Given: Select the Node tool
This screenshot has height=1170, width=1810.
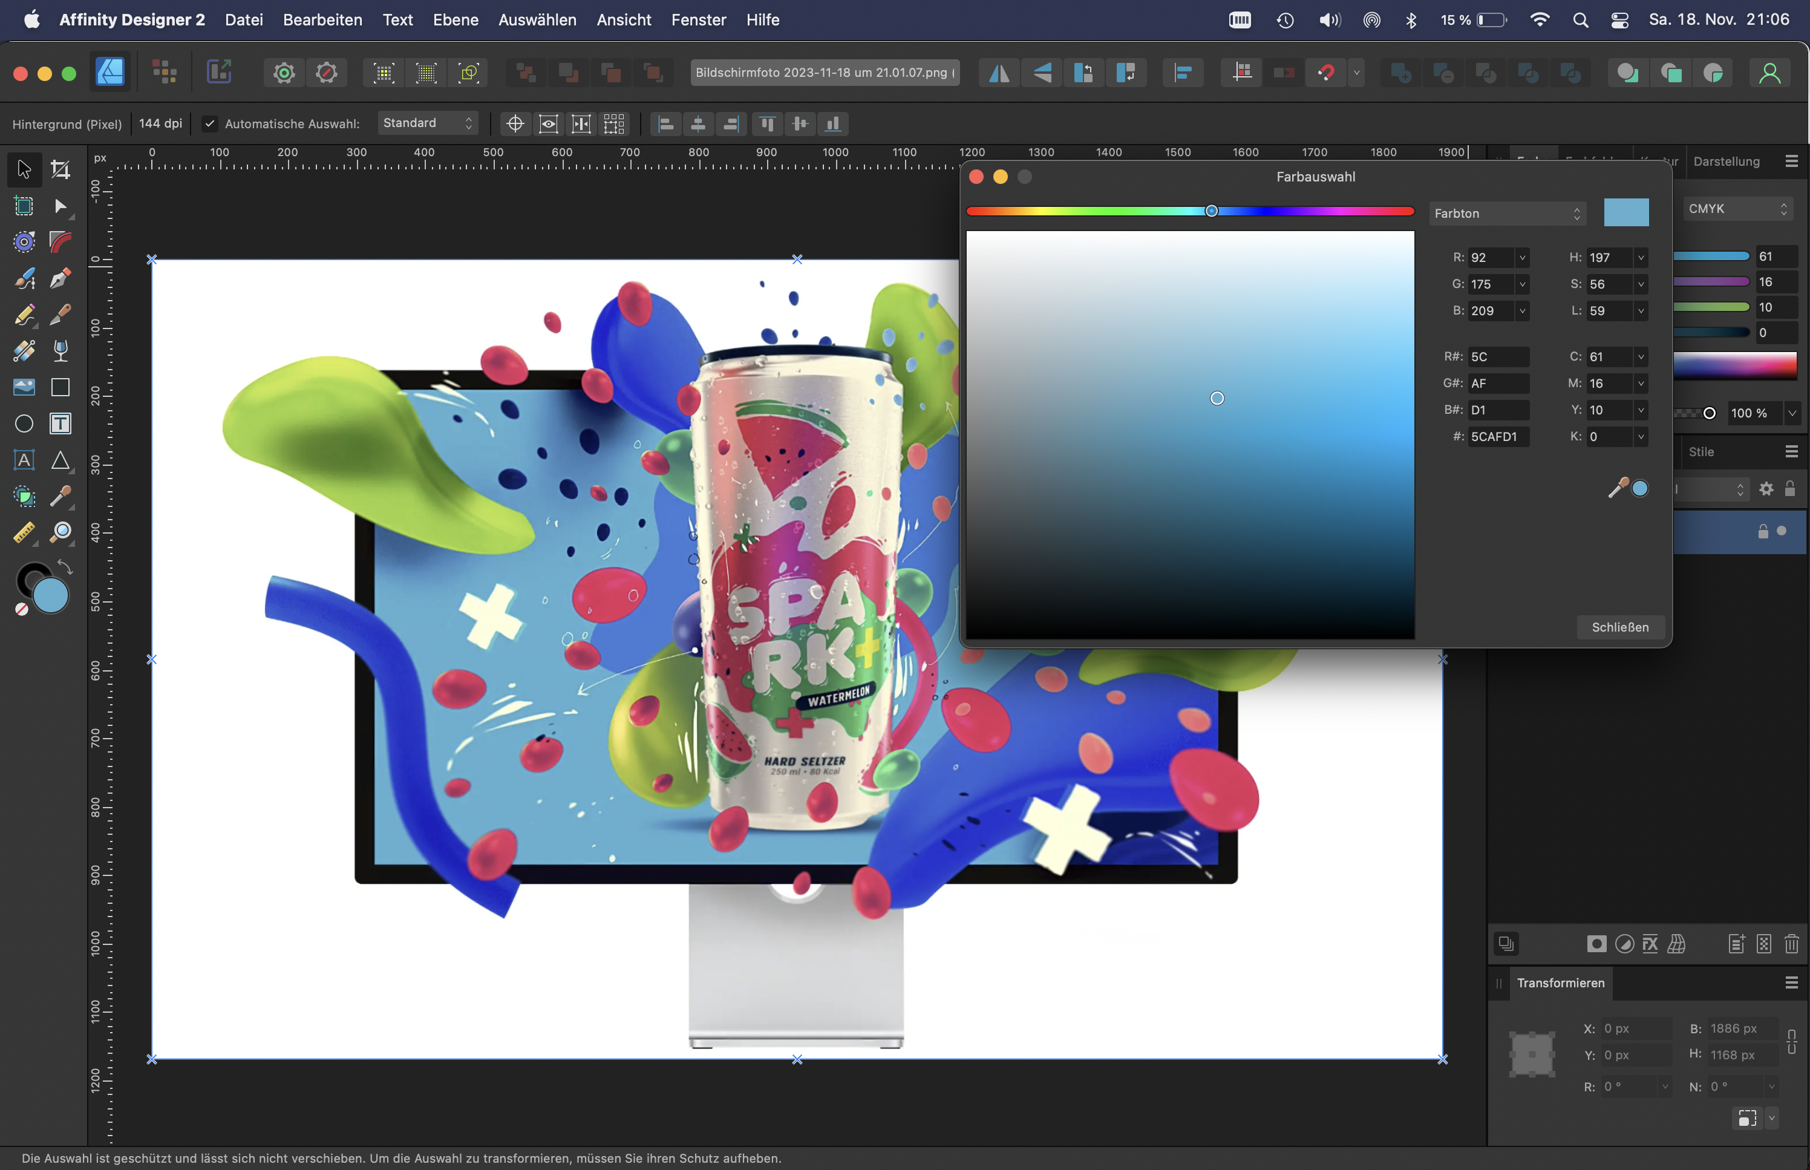Looking at the screenshot, I should tap(60, 206).
